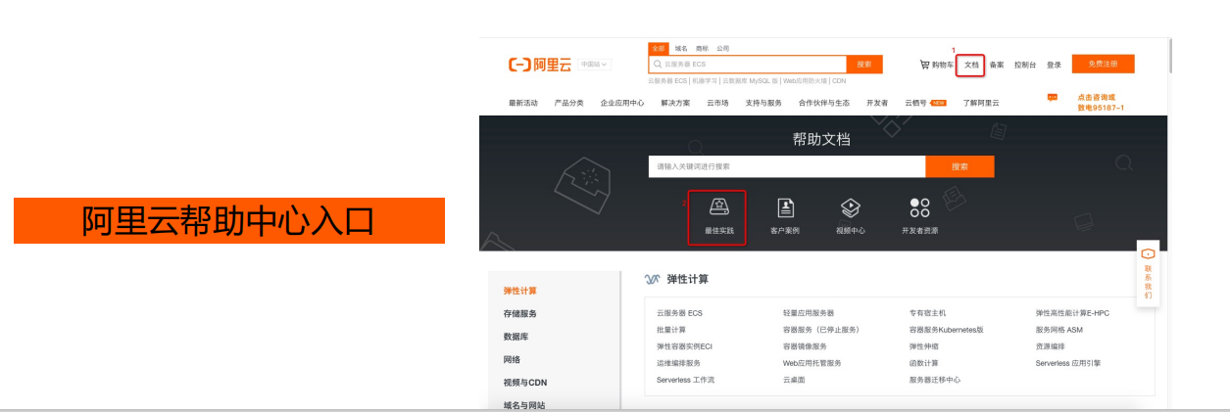Open the 轻量应用服务器 link
This screenshot has width=1230, height=412.
tap(808, 313)
